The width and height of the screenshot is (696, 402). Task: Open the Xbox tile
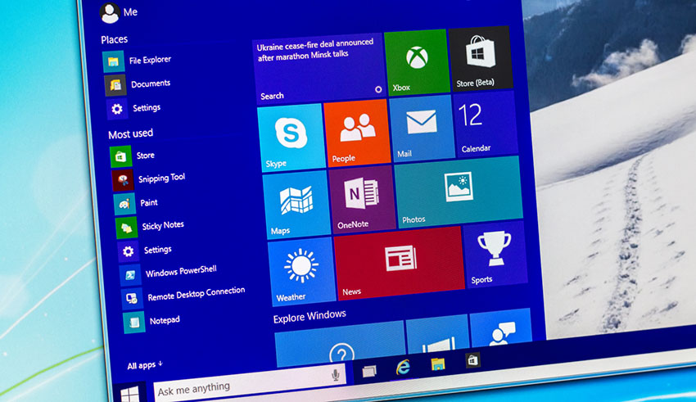point(416,62)
